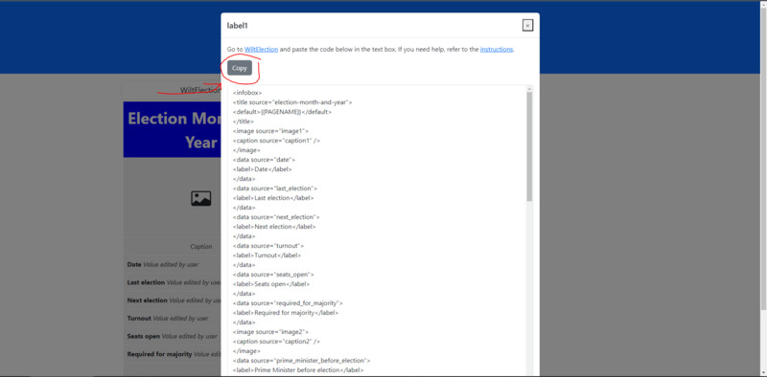The width and height of the screenshot is (767, 377).
Task: Click the 'data source="prime_minister_before_election"' line
Action: pyautogui.click(x=301, y=361)
